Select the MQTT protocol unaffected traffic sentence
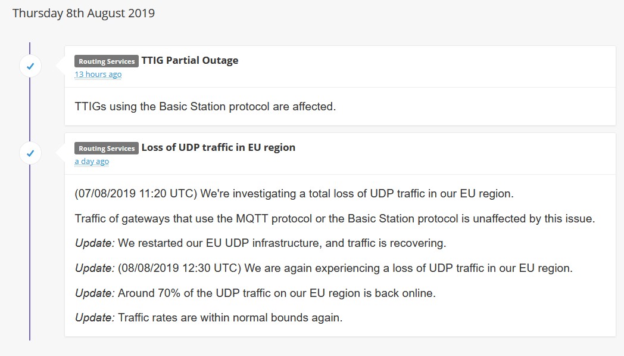 [335, 219]
